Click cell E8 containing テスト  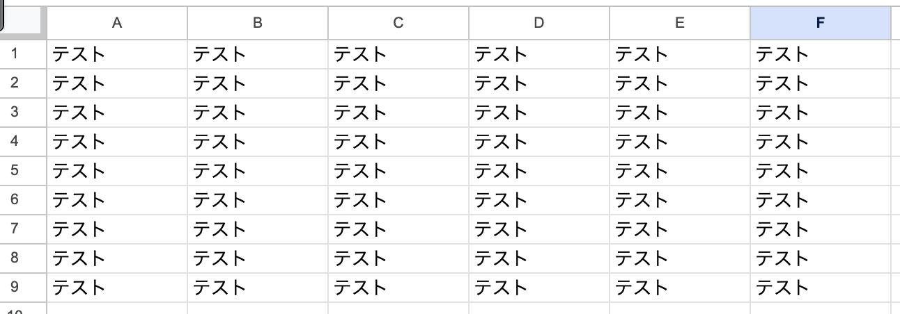tap(680, 258)
